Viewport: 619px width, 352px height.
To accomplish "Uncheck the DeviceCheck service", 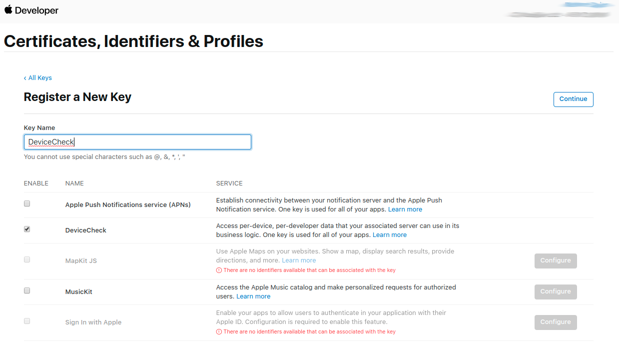I will [x=26, y=229].
